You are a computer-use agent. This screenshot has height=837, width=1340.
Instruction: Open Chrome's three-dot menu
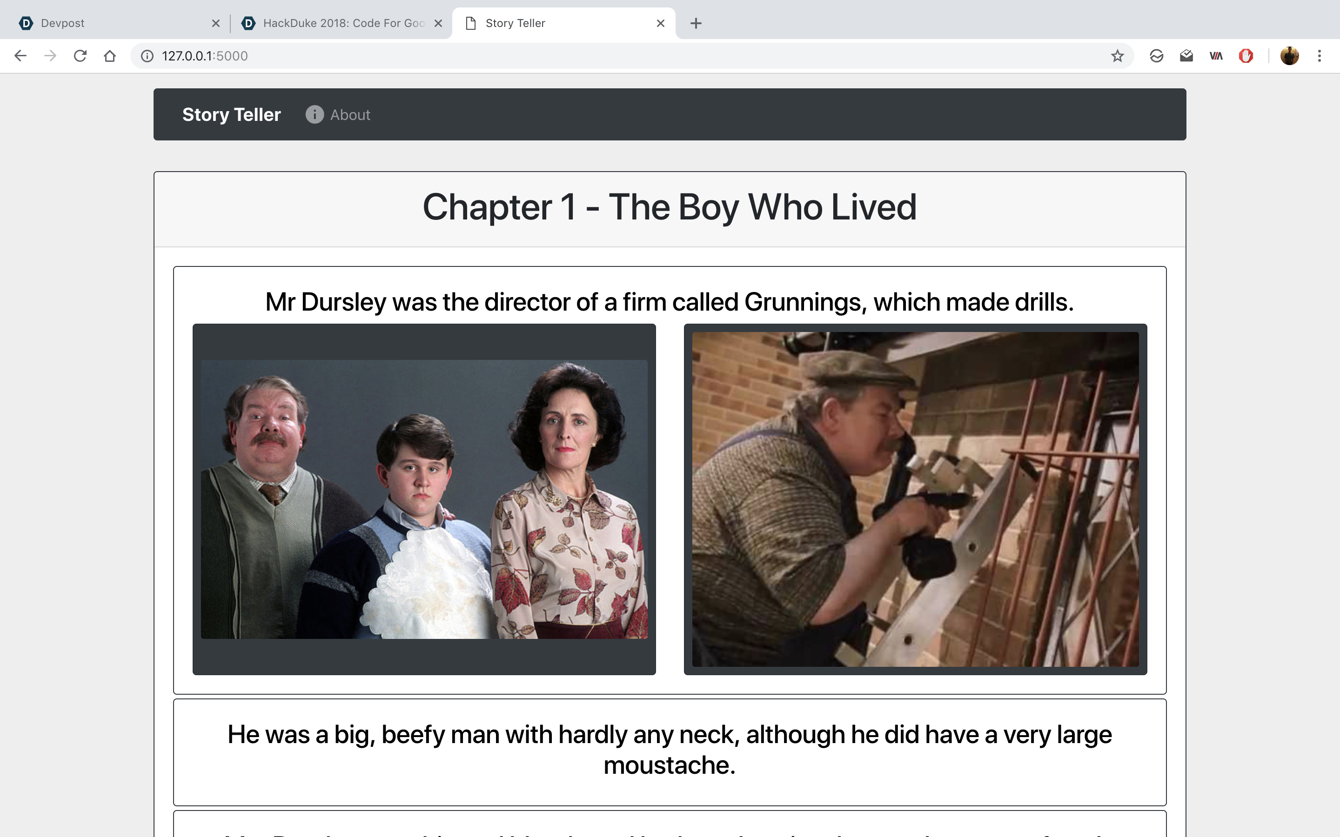pos(1320,56)
